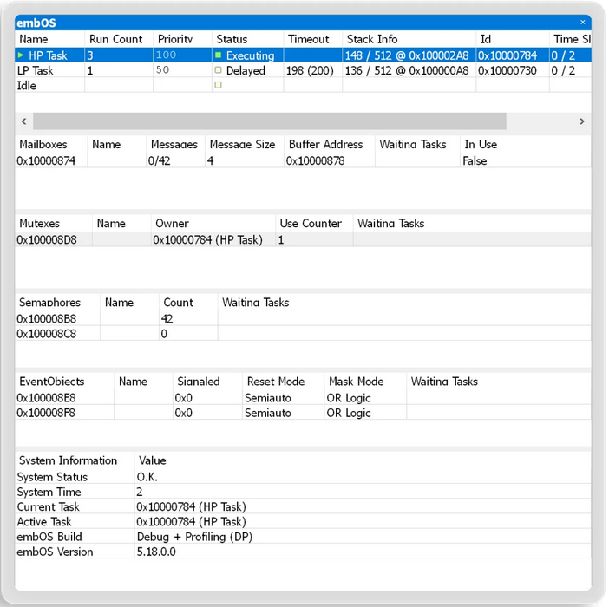Viewport: 609px width, 607px height.
Task: Click the Current Task row
Action: click(303, 507)
